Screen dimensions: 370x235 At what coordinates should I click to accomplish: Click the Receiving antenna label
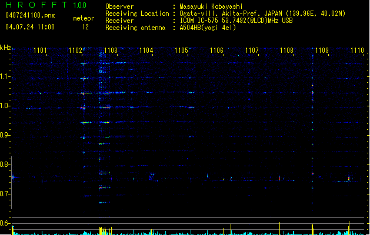(x=135, y=28)
